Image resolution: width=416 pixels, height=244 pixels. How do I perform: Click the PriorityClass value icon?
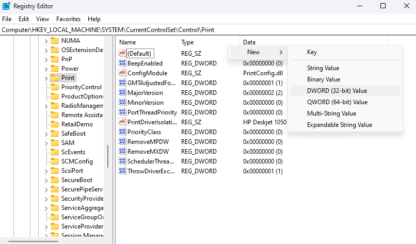pos(122,132)
